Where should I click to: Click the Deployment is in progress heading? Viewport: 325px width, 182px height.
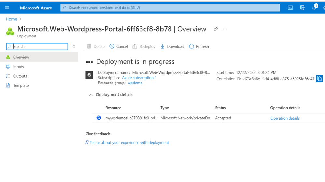click(135, 62)
